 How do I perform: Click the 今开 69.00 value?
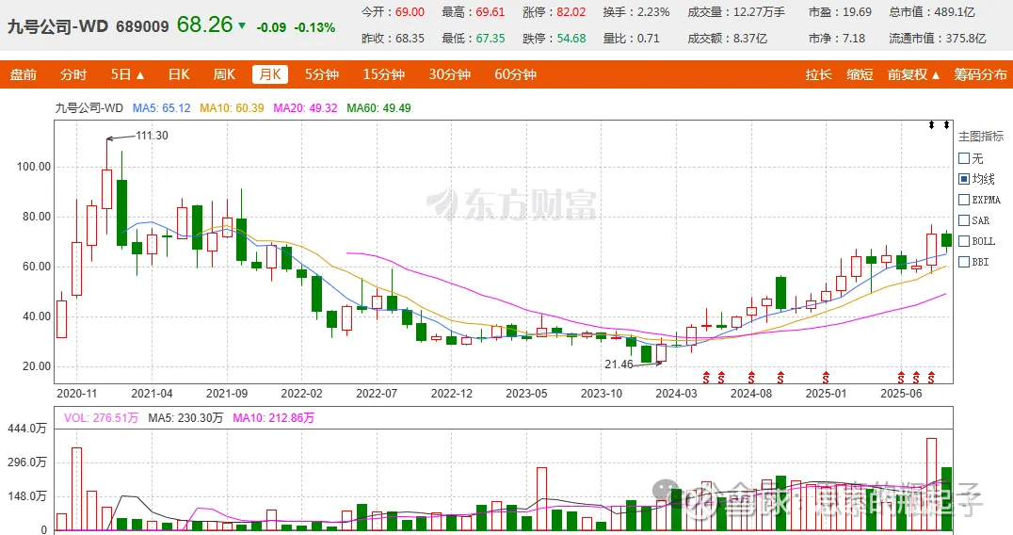[x=410, y=12]
